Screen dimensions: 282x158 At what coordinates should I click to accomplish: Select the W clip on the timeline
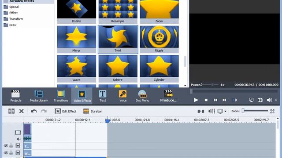(x=27, y=153)
